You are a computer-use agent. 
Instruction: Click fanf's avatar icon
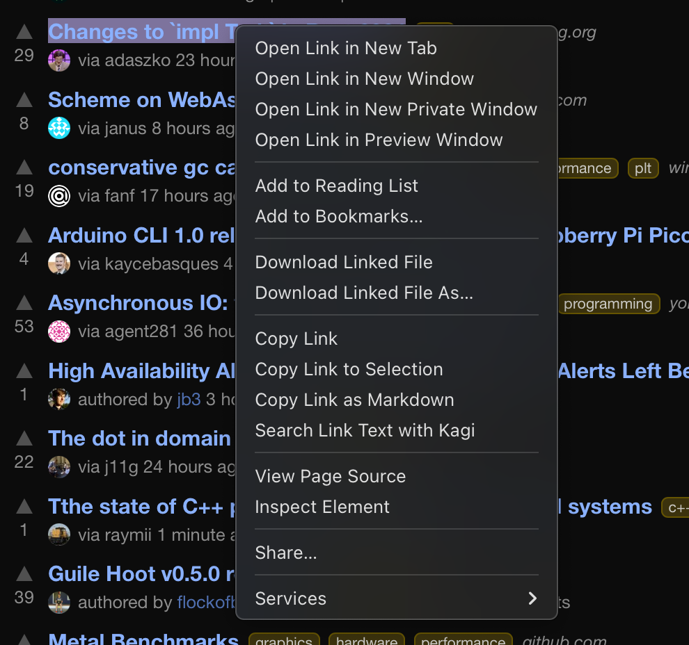tap(59, 197)
